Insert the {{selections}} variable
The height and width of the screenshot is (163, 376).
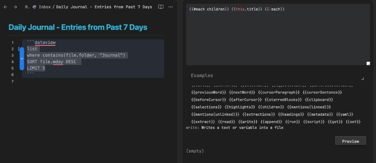[x=206, y=107]
